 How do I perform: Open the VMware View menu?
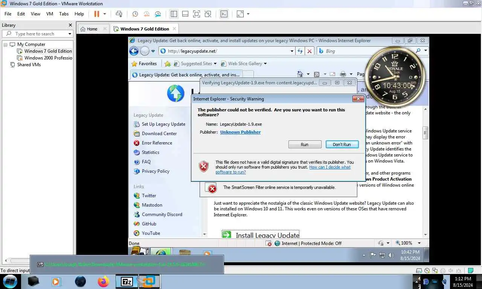point(35,14)
